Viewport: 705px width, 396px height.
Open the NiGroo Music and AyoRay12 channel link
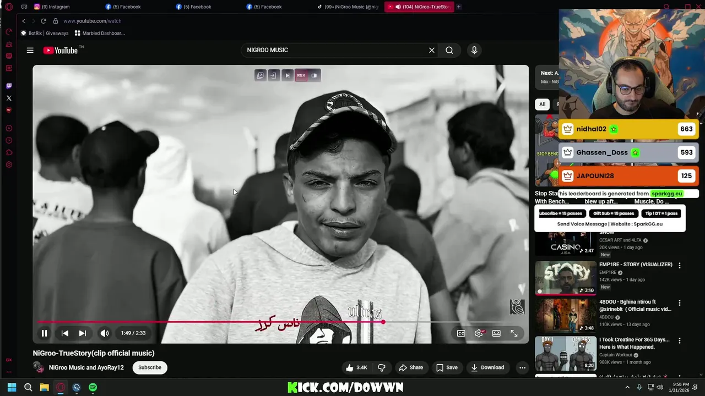pyautogui.click(x=86, y=367)
